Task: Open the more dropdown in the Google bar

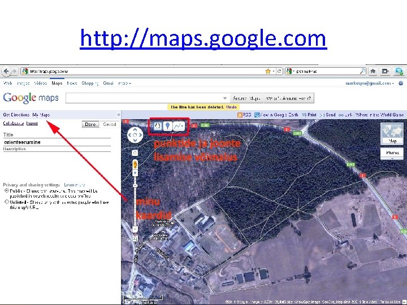Action: pyautogui.click(x=124, y=83)
